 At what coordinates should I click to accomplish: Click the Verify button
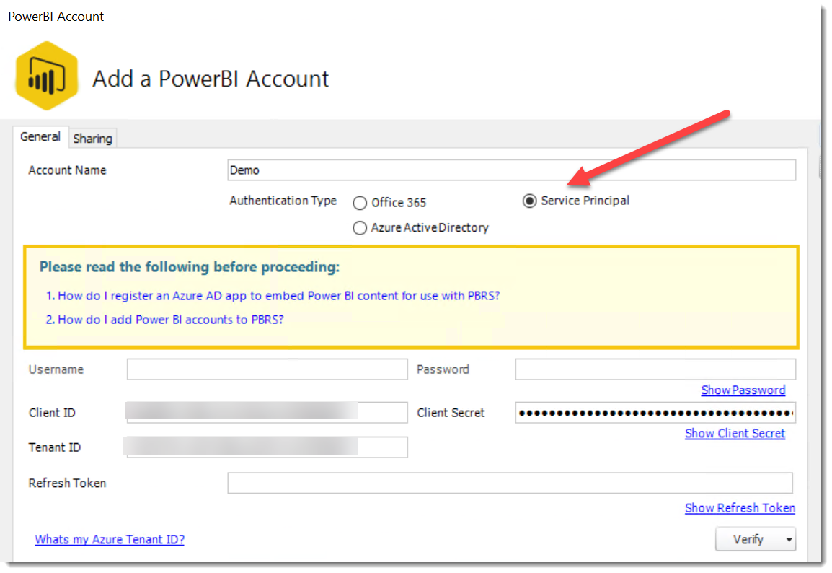750,539
